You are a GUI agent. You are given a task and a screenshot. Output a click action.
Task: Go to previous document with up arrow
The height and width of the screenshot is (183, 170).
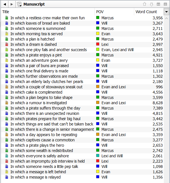click(x=145, y=4)
